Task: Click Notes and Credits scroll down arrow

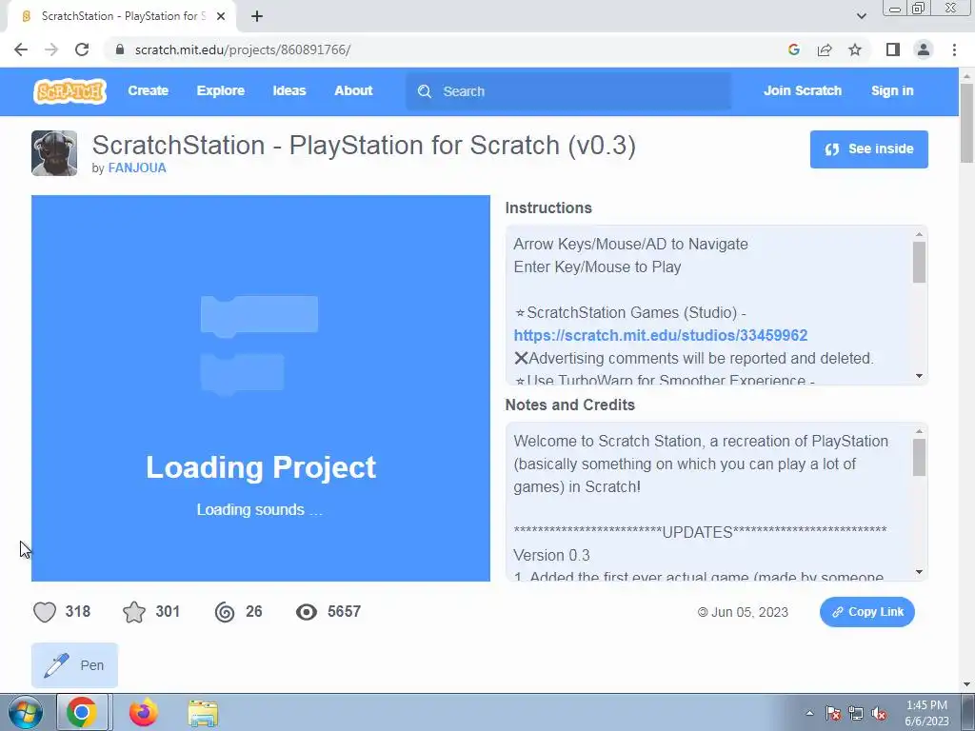Action: (919, 572)
